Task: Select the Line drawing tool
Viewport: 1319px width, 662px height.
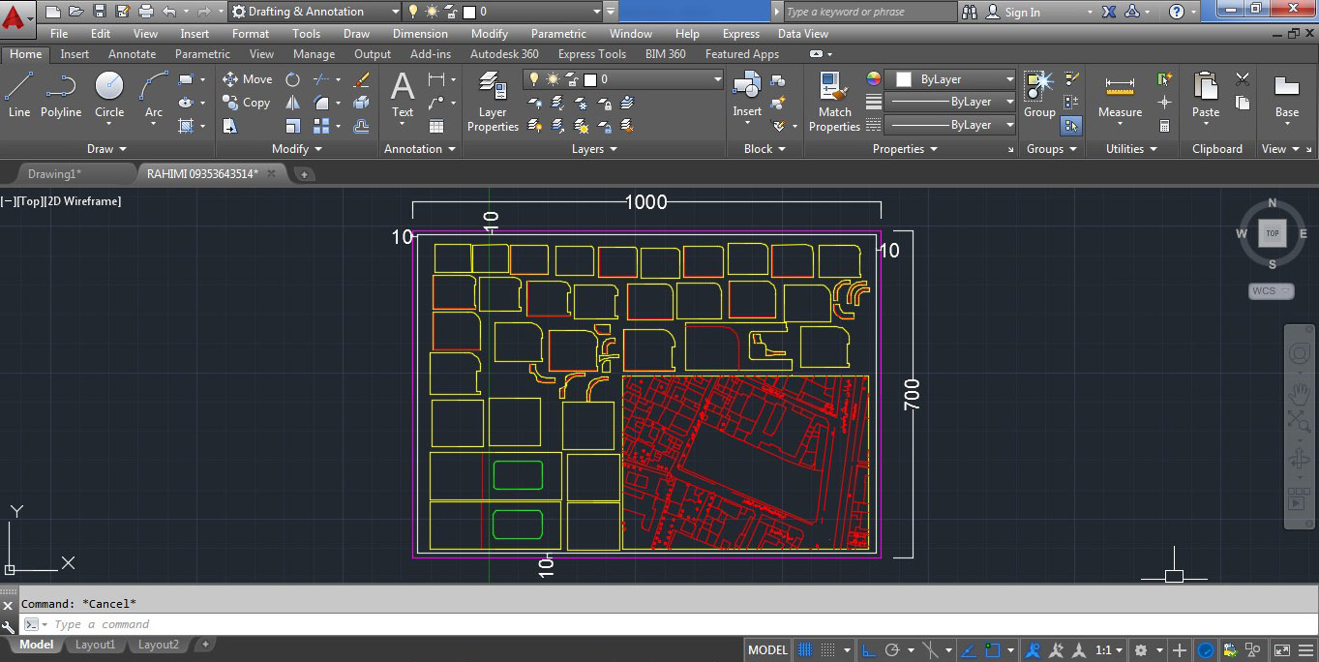Action: pos(19,96)
